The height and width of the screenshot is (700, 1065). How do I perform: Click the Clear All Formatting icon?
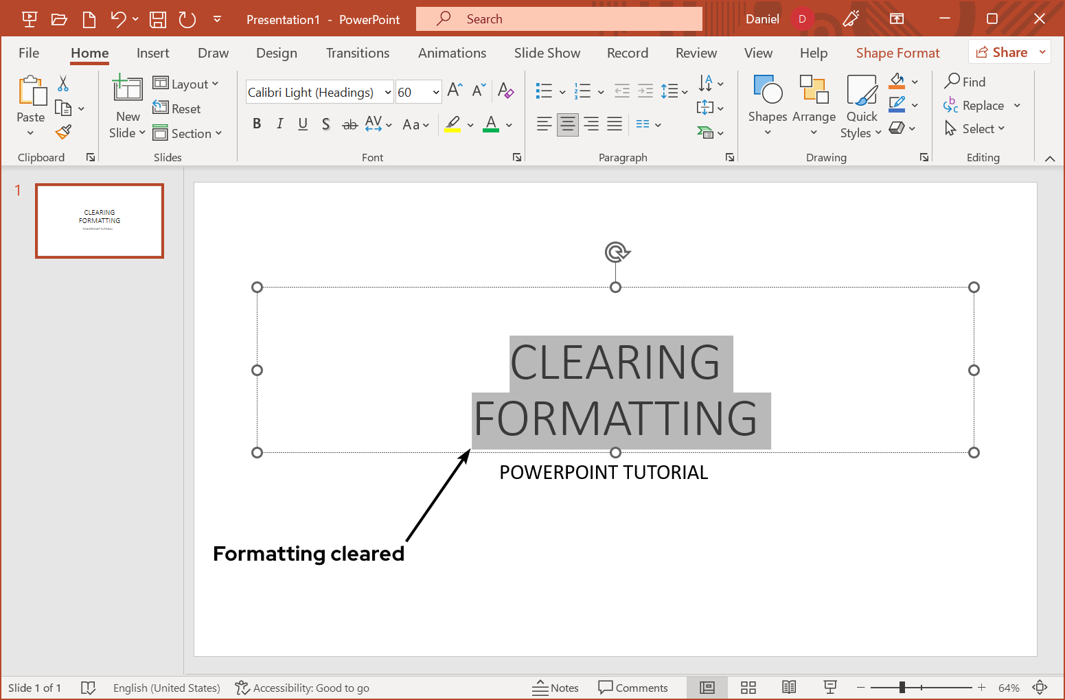(x=506, y=91)
